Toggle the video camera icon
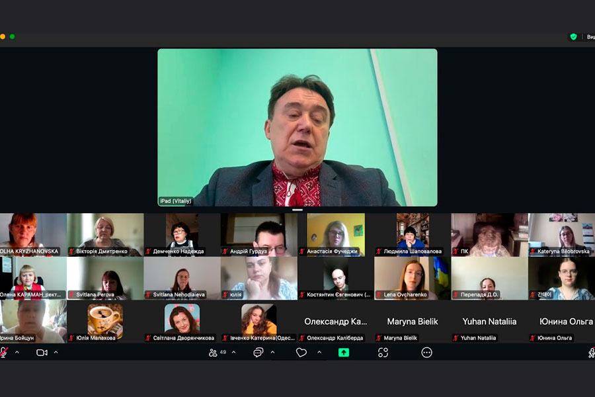The height and width of the screenshot is (397, 595). click(x=42, y=353)
